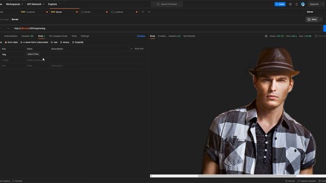The width and height of the screenshot is (326, 183).
Task: Click the network globe icon beside Status
Action: click(266, 36)
